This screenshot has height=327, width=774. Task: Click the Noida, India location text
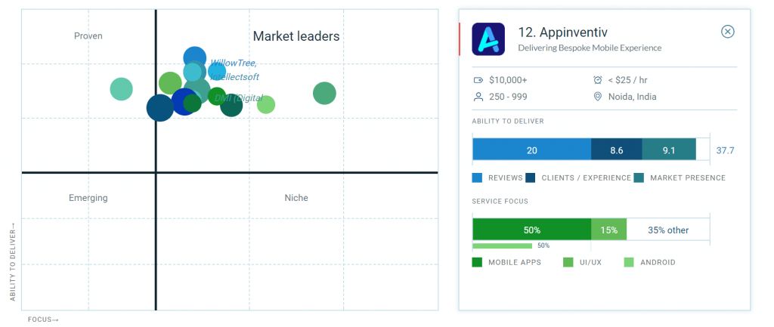[633, 97]
